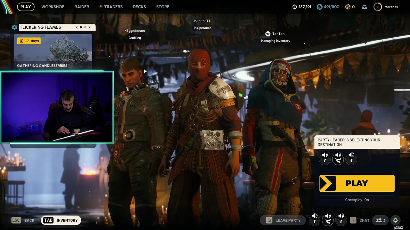The image size is (410, 230).
Task: Mute first party member in bottom bar
Action: 315,219
